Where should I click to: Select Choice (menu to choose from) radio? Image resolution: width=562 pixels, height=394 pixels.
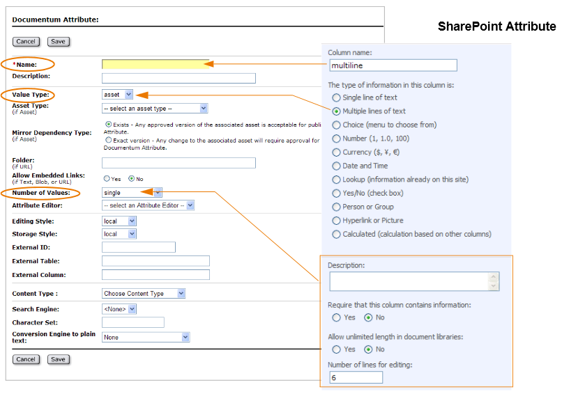(x=336, y=125)
